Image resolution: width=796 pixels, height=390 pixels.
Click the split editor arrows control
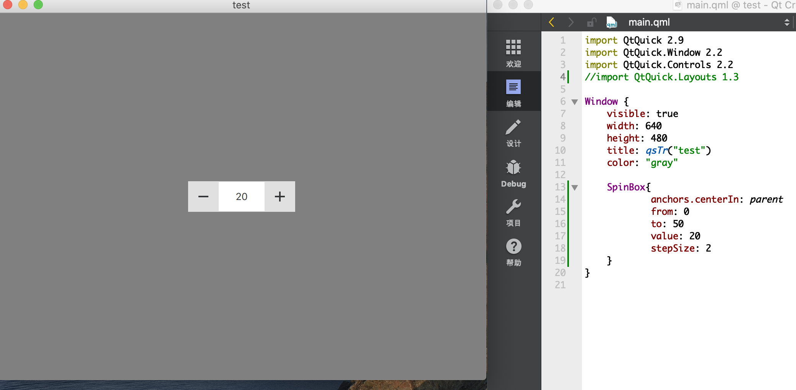787,22
